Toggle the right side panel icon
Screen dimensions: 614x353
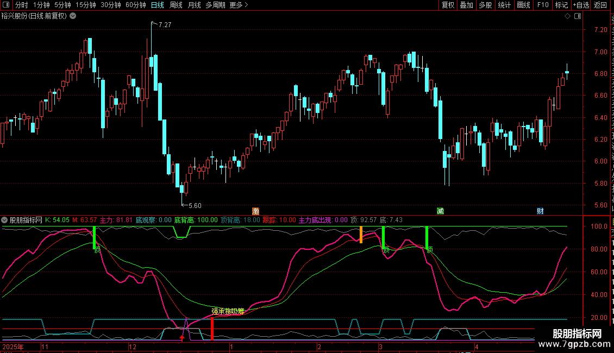578,16
